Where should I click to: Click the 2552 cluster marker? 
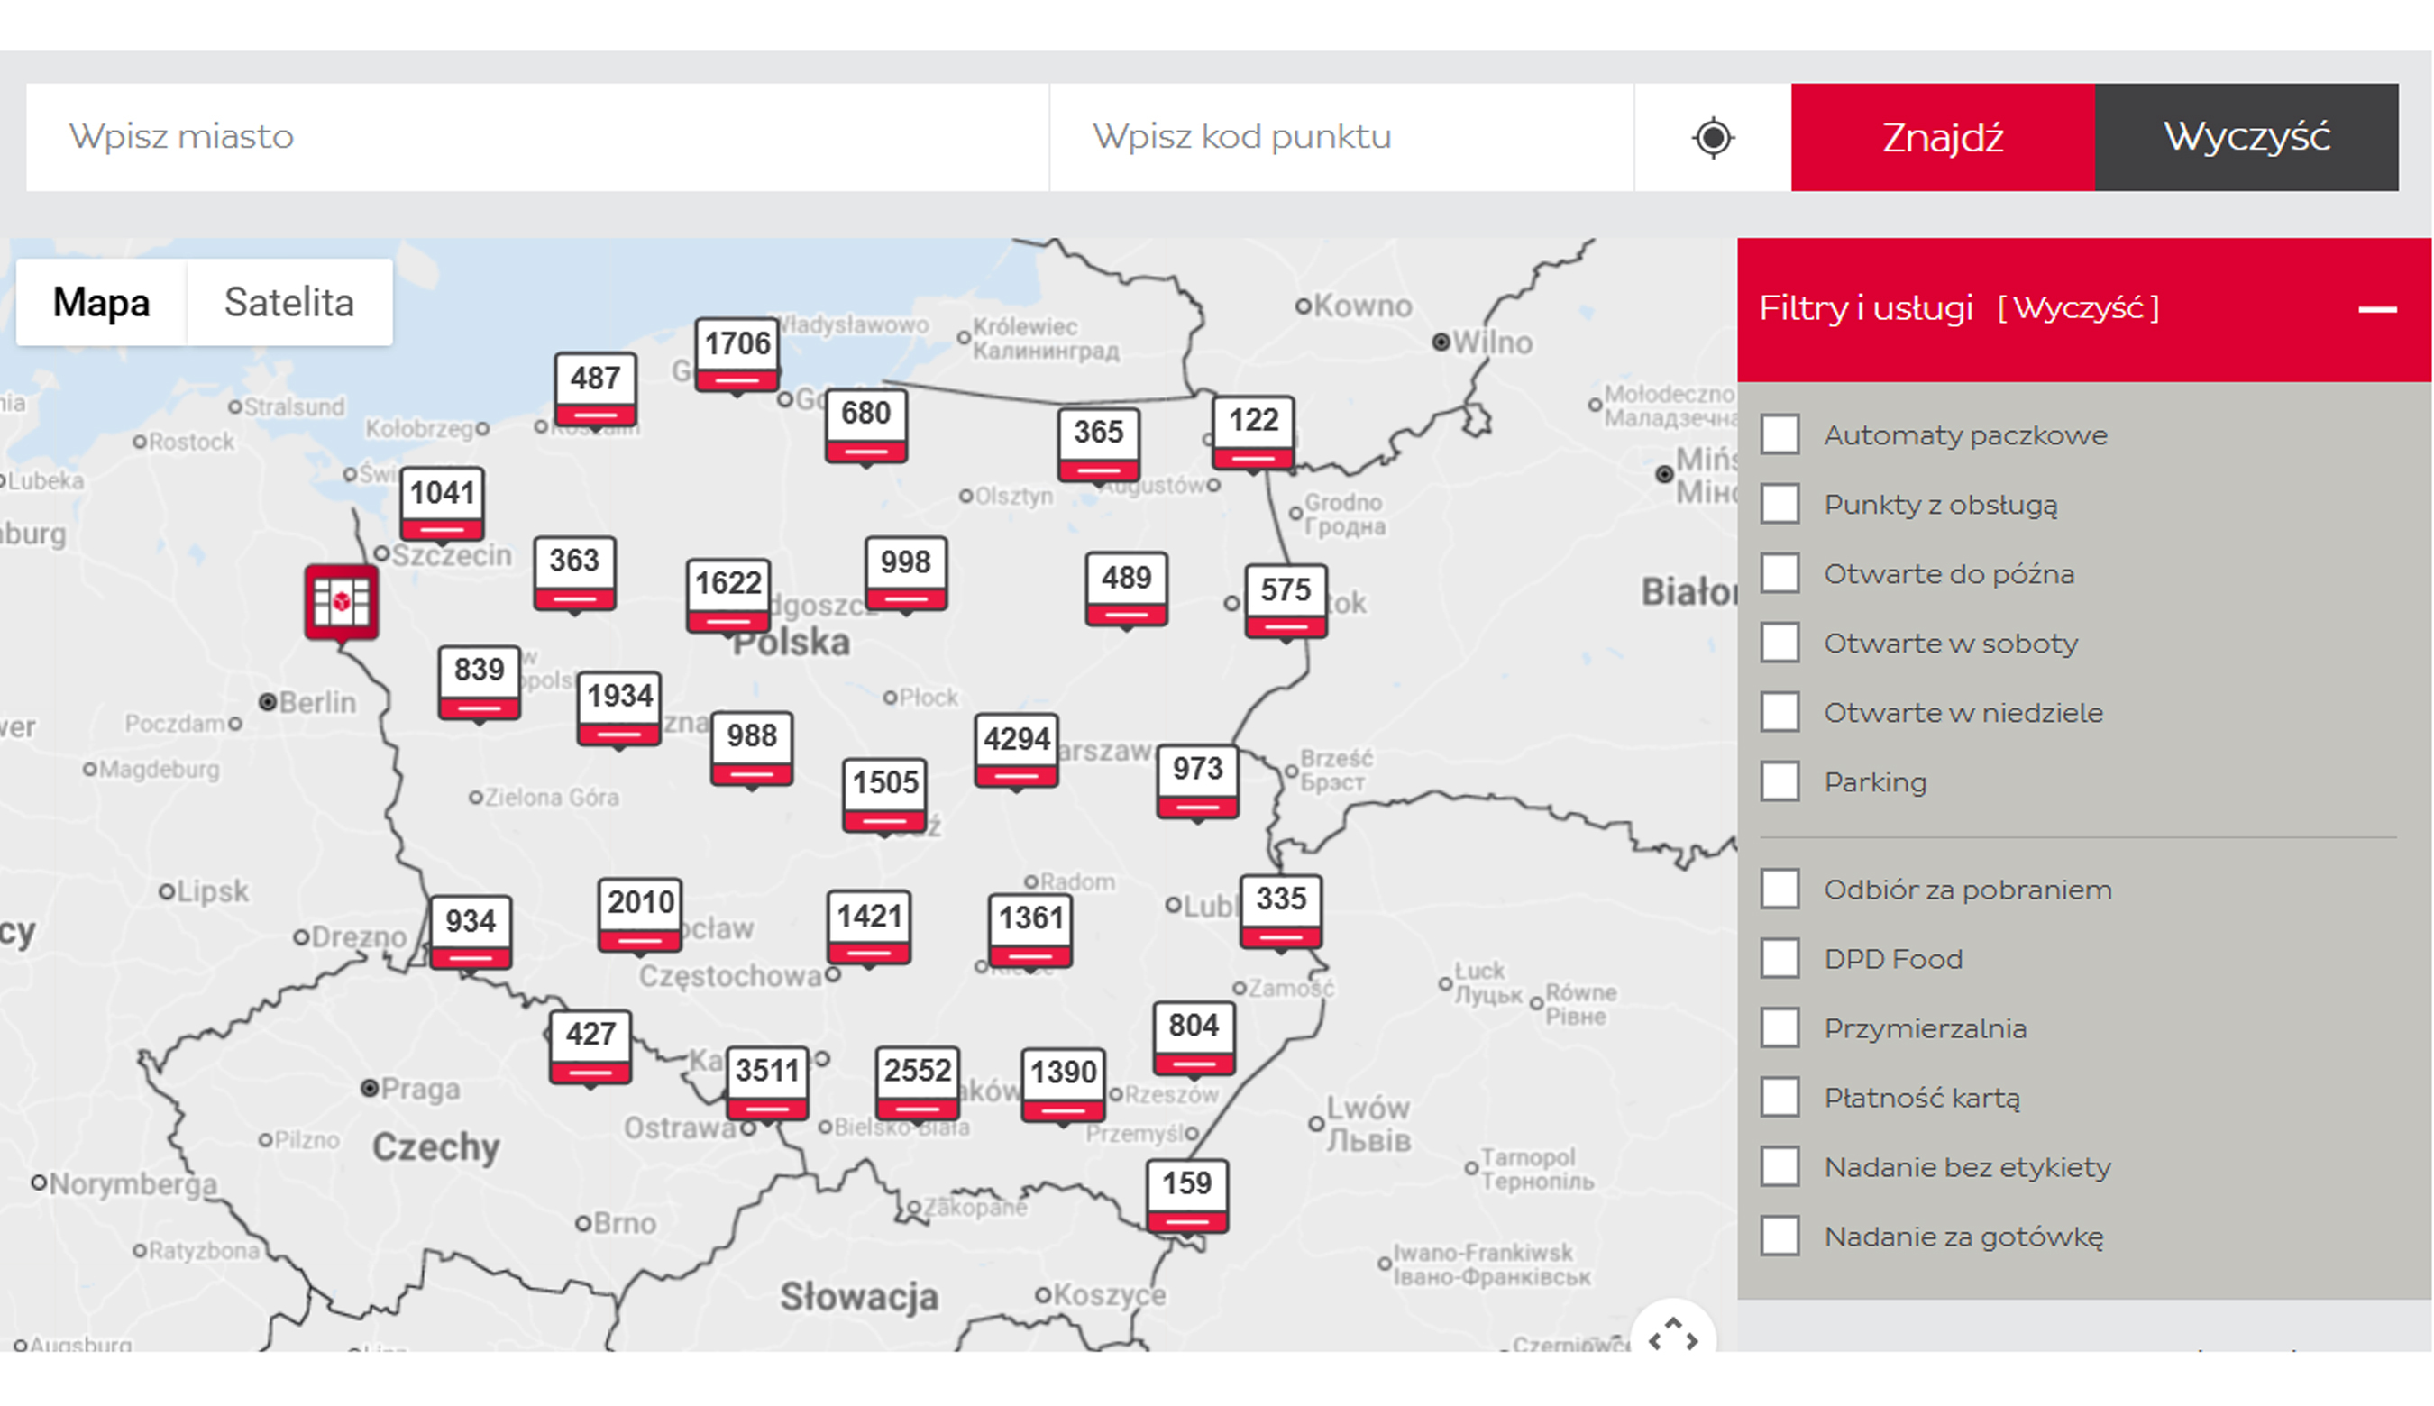918,1083
